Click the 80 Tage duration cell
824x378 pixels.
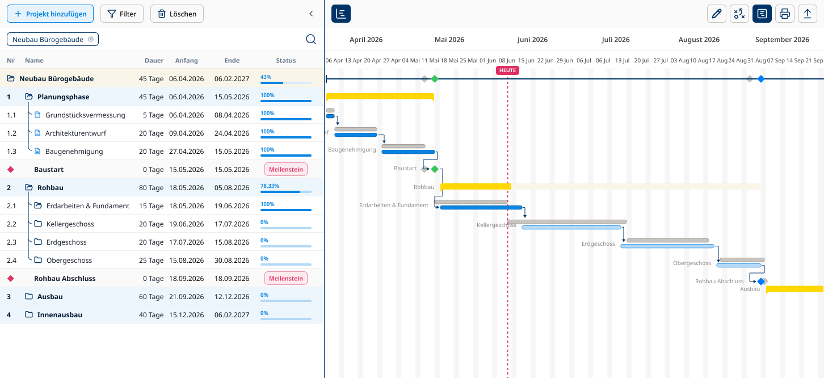151,187
